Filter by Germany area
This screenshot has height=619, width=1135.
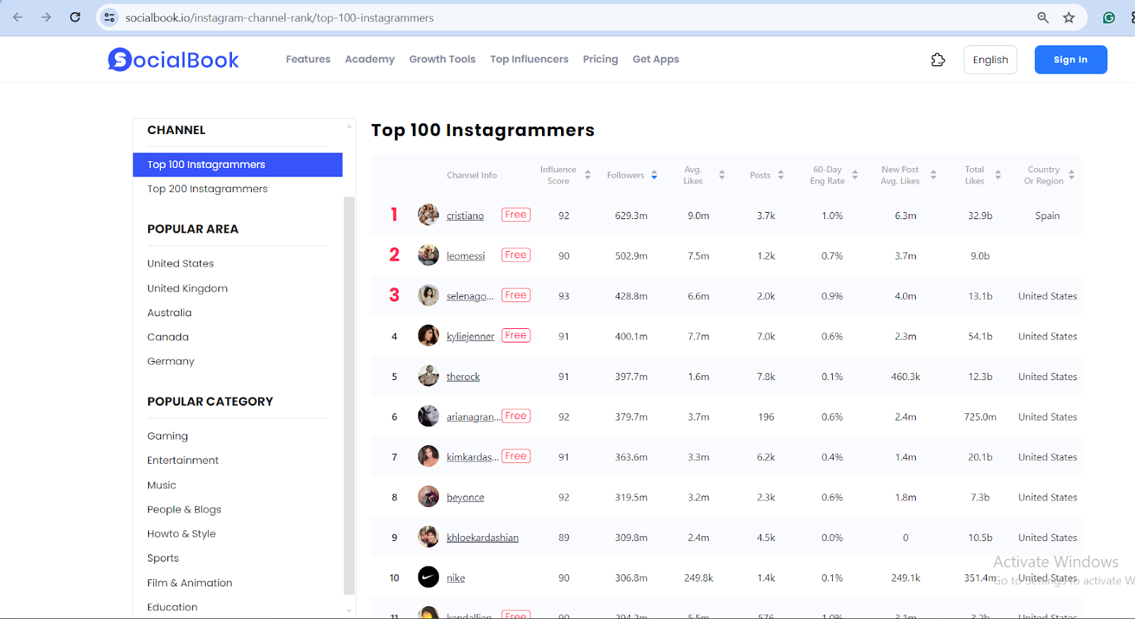point(170,362)
